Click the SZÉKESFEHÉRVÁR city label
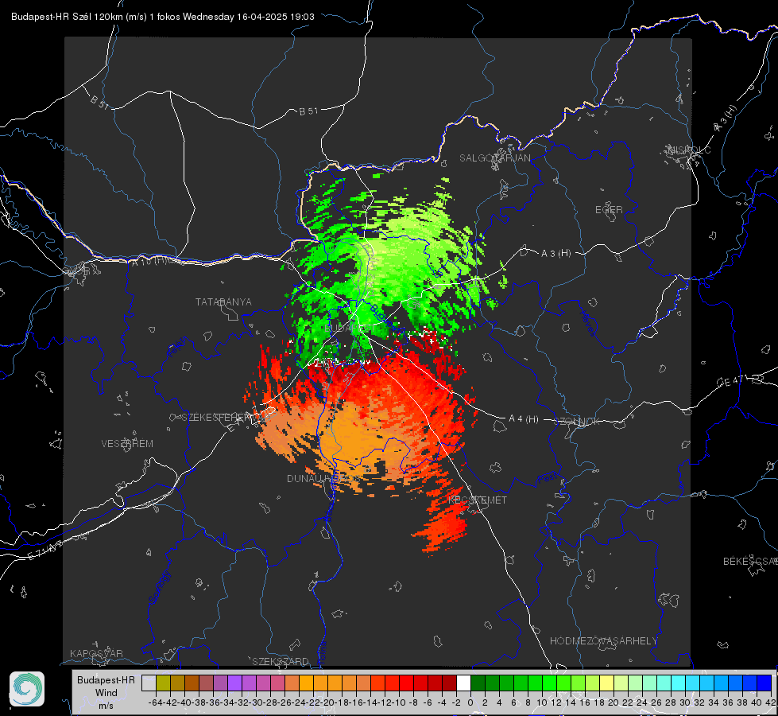This screenshot has width=778, height=716. (x=228, y=417)
